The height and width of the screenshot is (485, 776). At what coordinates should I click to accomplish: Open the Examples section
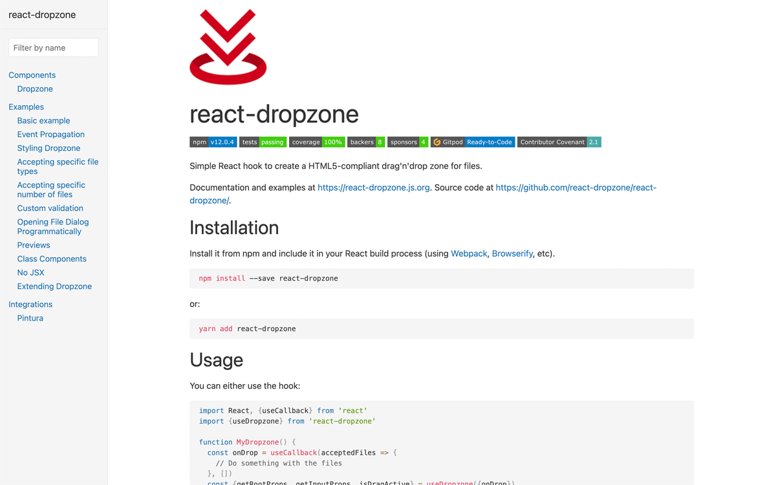tap(27, 107)
